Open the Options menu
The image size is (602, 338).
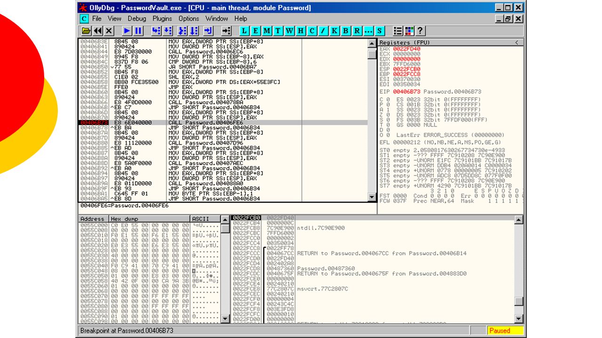coord(189,19)
